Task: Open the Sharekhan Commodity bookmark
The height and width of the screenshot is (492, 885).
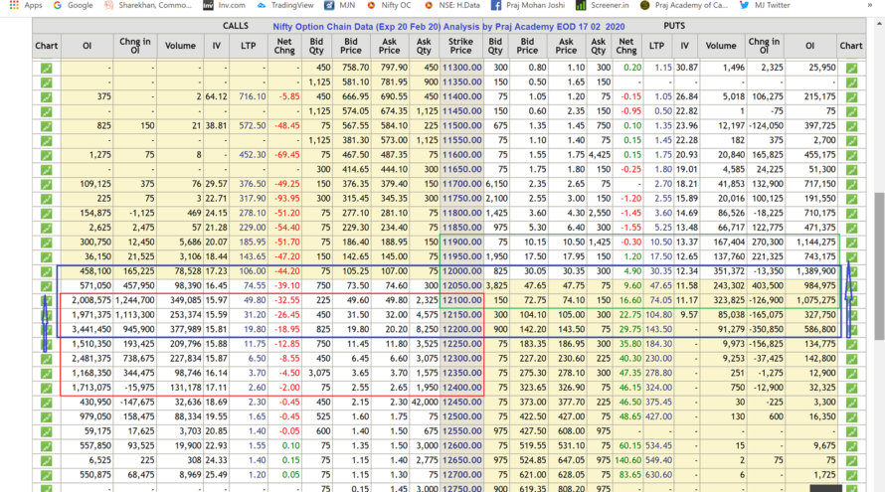Action: [149, 5]
